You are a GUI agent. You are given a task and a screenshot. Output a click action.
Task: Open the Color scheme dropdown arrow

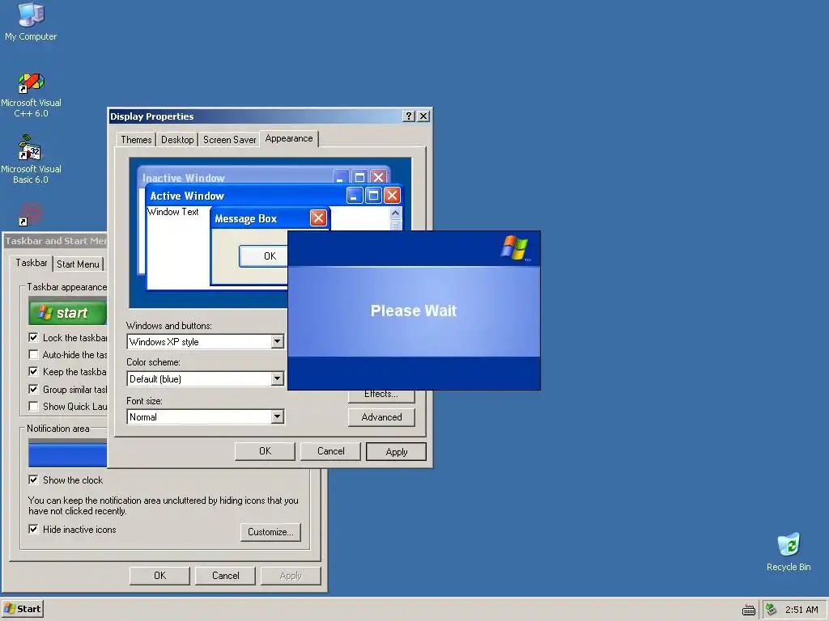[x=277, y=378]
